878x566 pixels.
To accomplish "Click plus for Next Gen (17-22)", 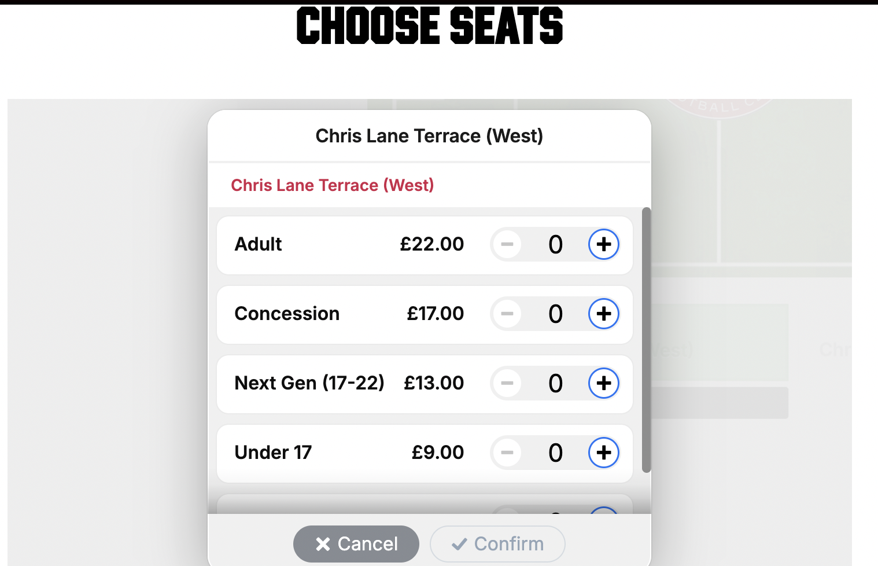I will point(603,383).
